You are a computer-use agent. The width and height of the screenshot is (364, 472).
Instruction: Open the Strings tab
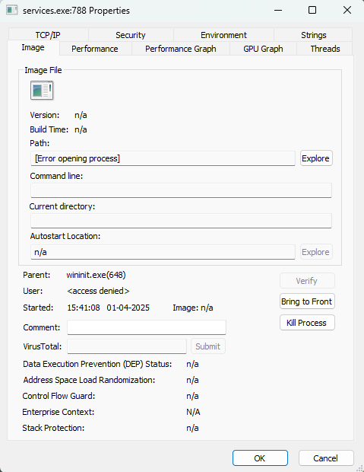(x=313, y=35)
